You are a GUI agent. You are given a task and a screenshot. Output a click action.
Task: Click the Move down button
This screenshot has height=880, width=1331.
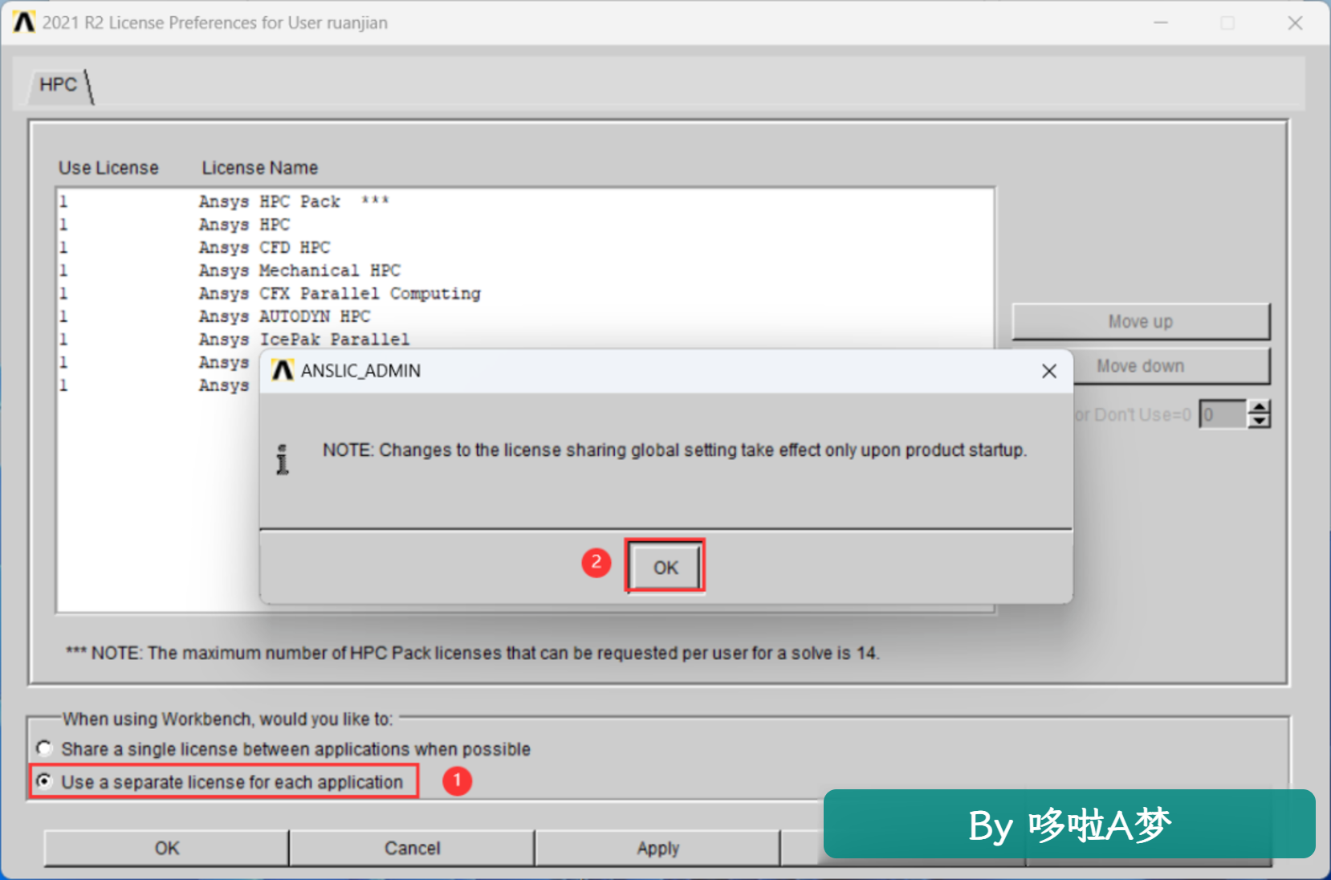[x=1141, y=366]
